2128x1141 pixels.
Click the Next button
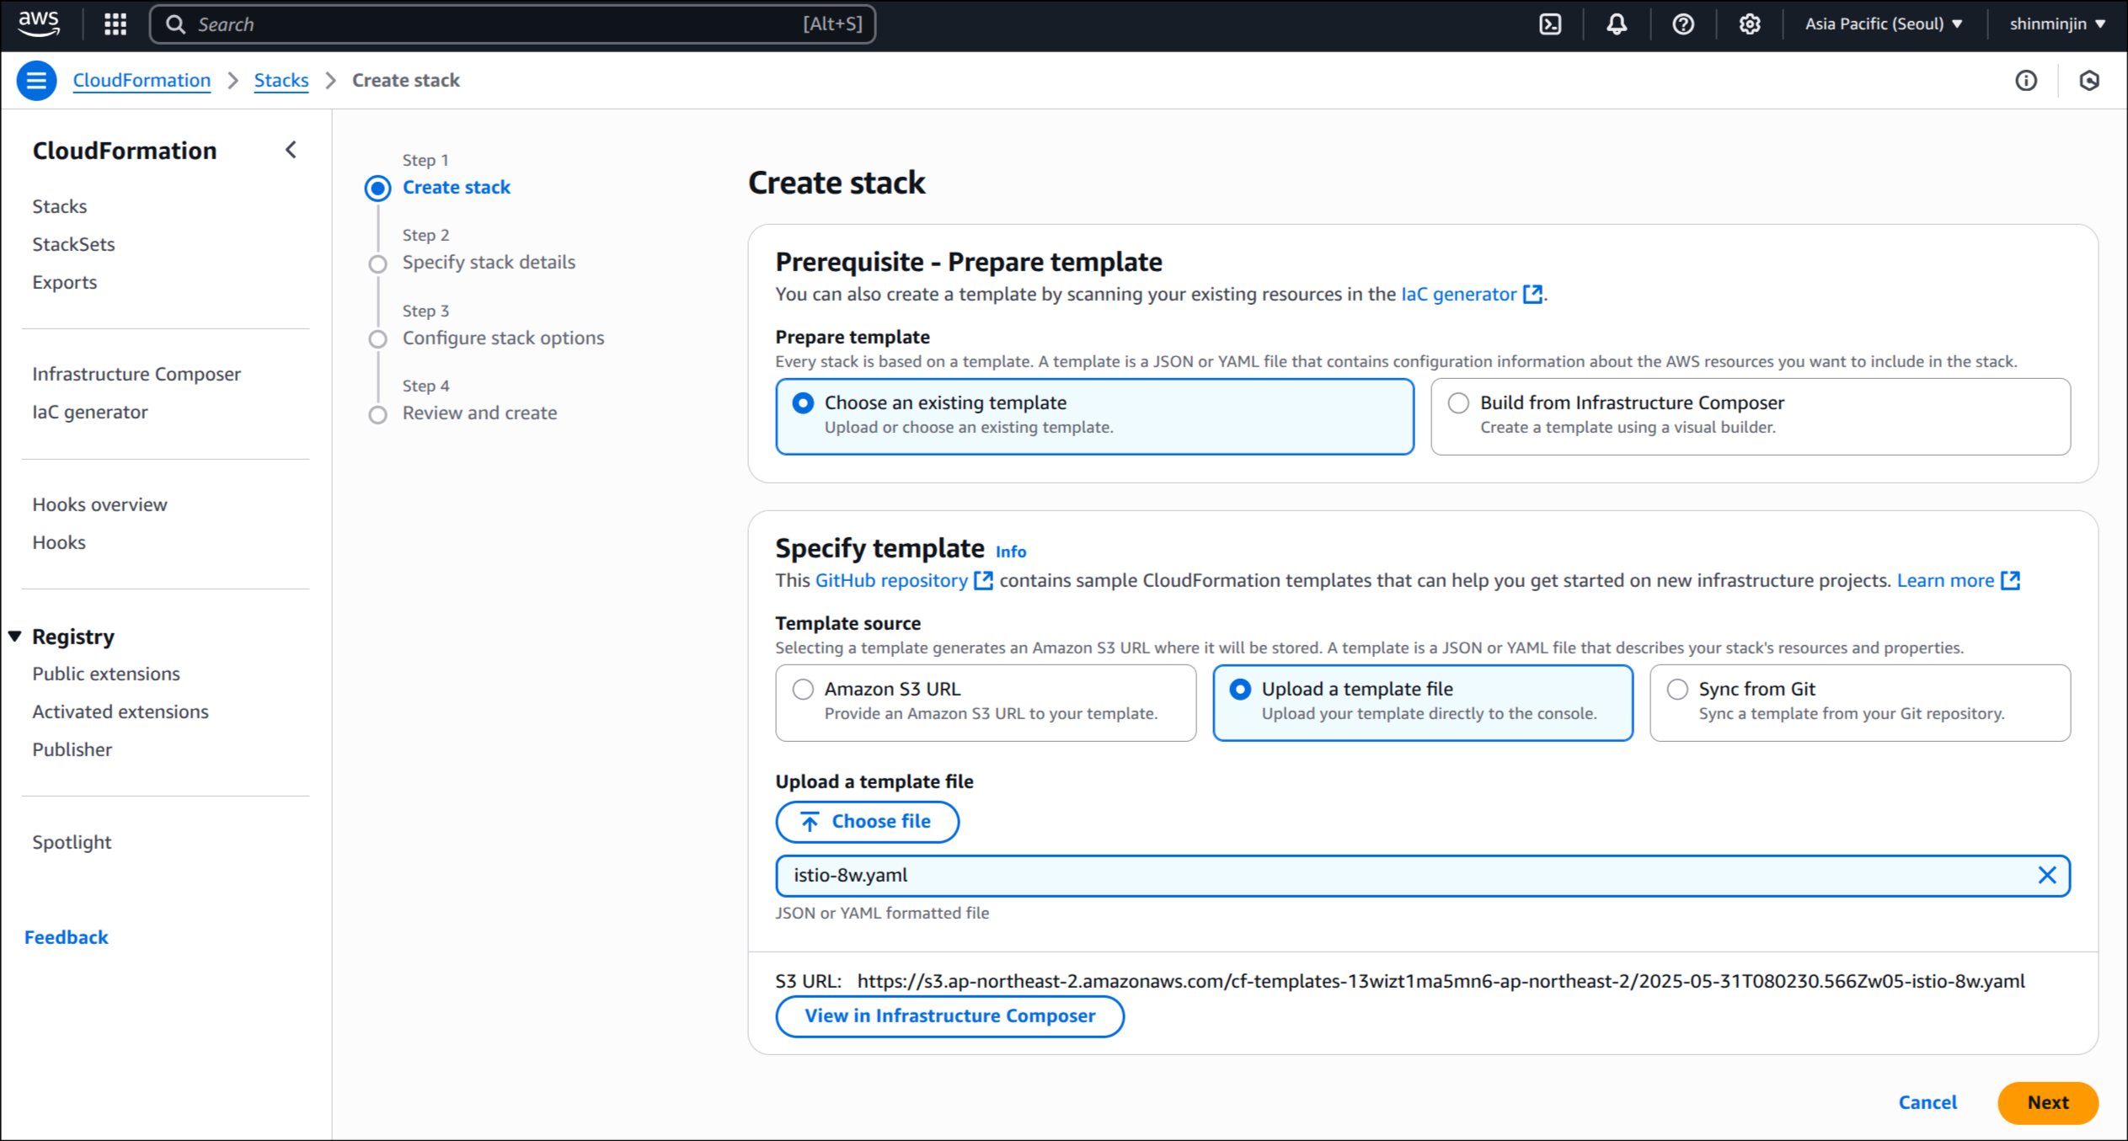click(2047, 1102)
